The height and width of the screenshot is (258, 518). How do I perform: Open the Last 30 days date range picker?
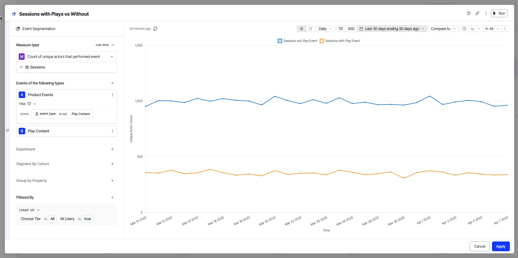point(392,29)
